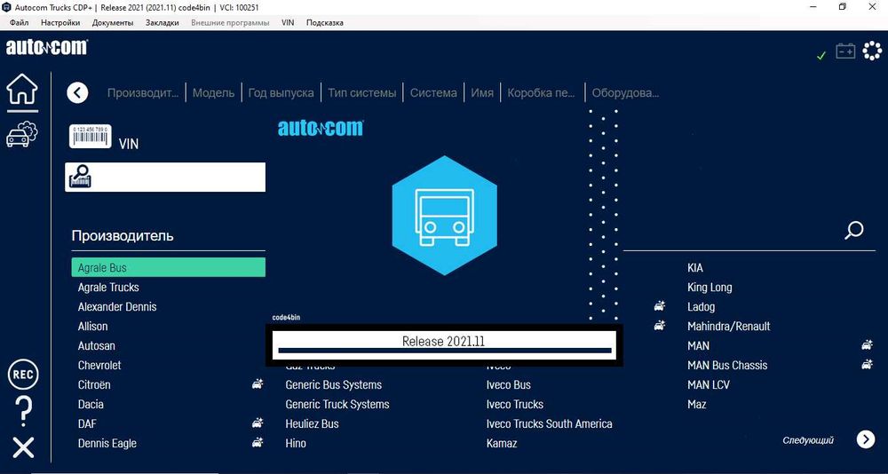The height and width of the screenshot is (474, 888).
Task: Click the magnifier search icon
Action: (854, 231)
